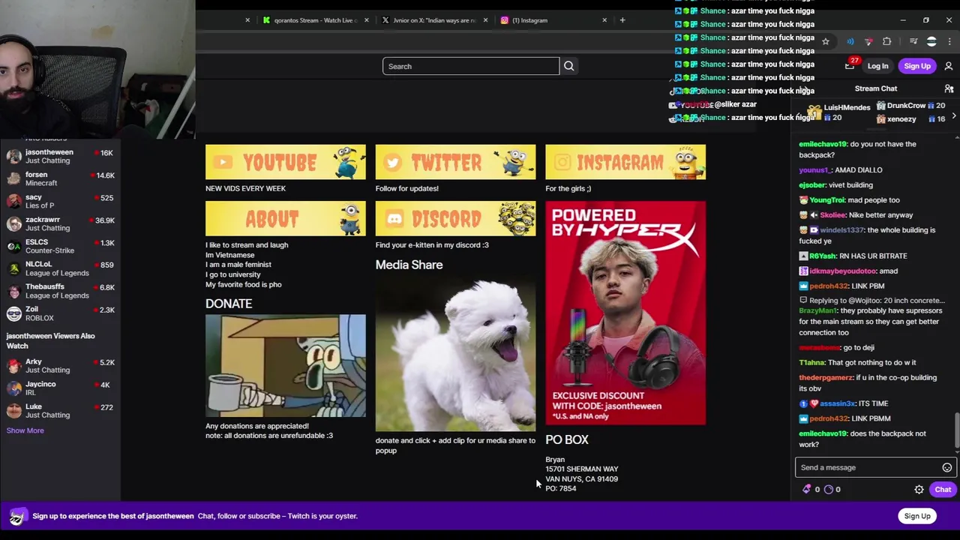Open the YouTube panel banner
This screenshot has height=540, width=960.
[x=286, y=163]
